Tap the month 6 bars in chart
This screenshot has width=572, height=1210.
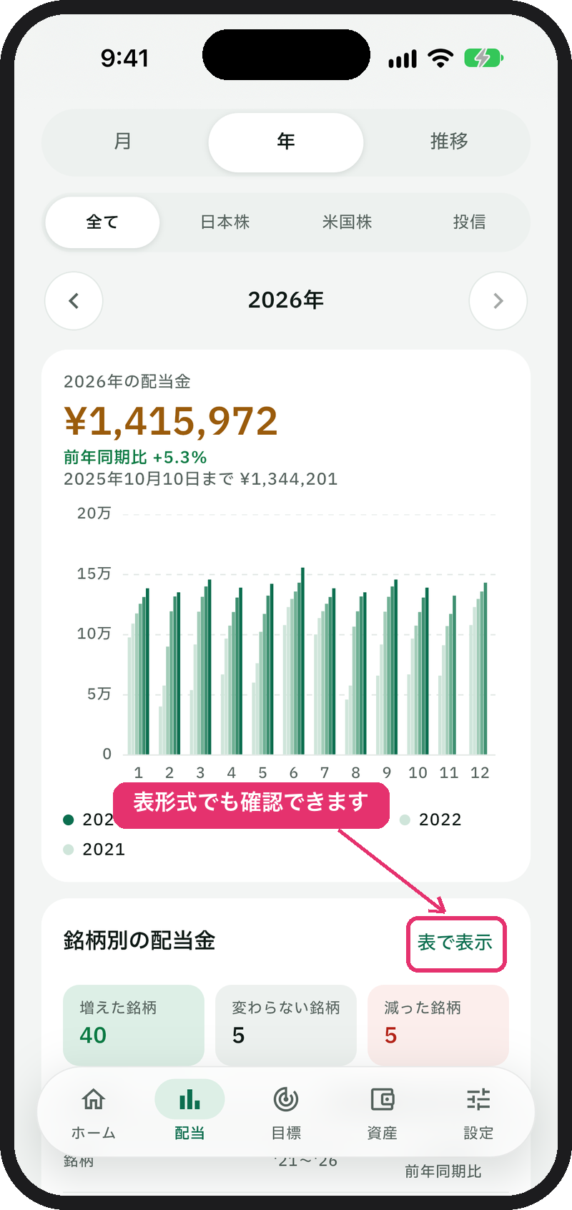(x=294, y=661)
